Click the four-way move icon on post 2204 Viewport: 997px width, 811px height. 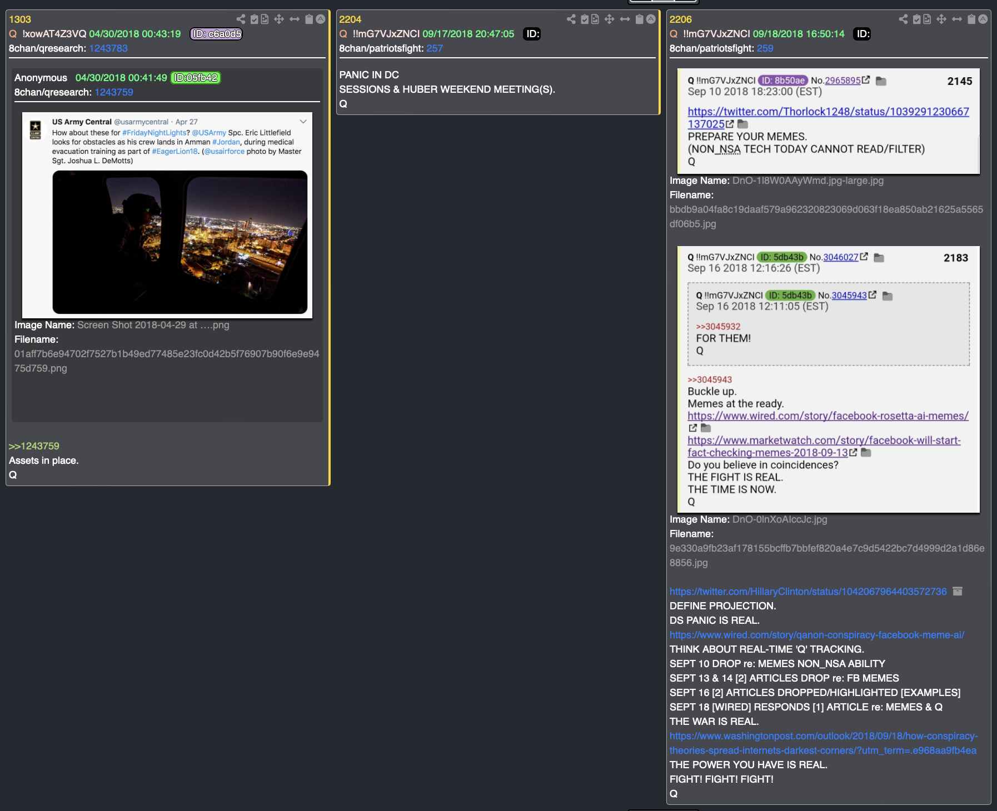[609, 19]
